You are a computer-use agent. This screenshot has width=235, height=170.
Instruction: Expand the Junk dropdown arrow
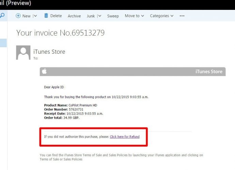[x=100, y=16]
